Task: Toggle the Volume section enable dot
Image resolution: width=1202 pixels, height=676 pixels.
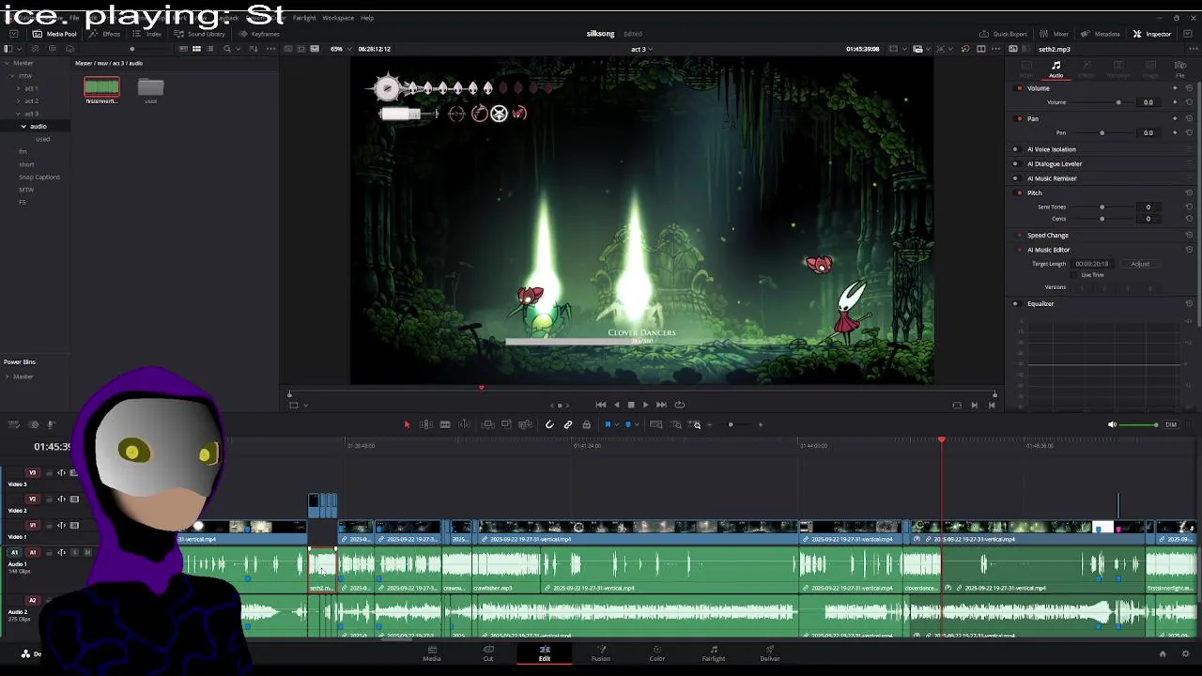Action: click(1020, 88)
